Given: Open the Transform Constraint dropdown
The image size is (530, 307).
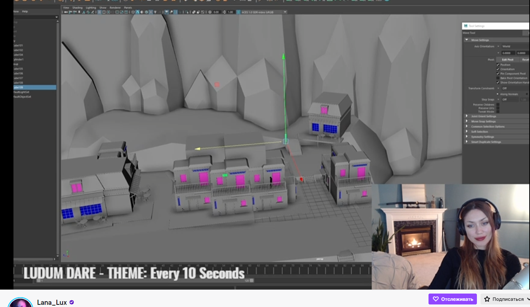Looking at the screenshot, I should [515, 88].
